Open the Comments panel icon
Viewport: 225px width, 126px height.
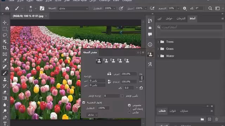tap(150, 34)
